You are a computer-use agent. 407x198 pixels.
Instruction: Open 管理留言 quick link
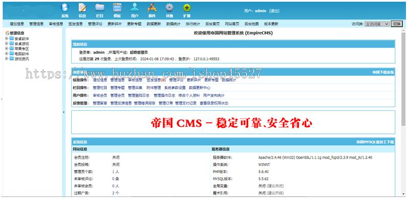(100, 104)
